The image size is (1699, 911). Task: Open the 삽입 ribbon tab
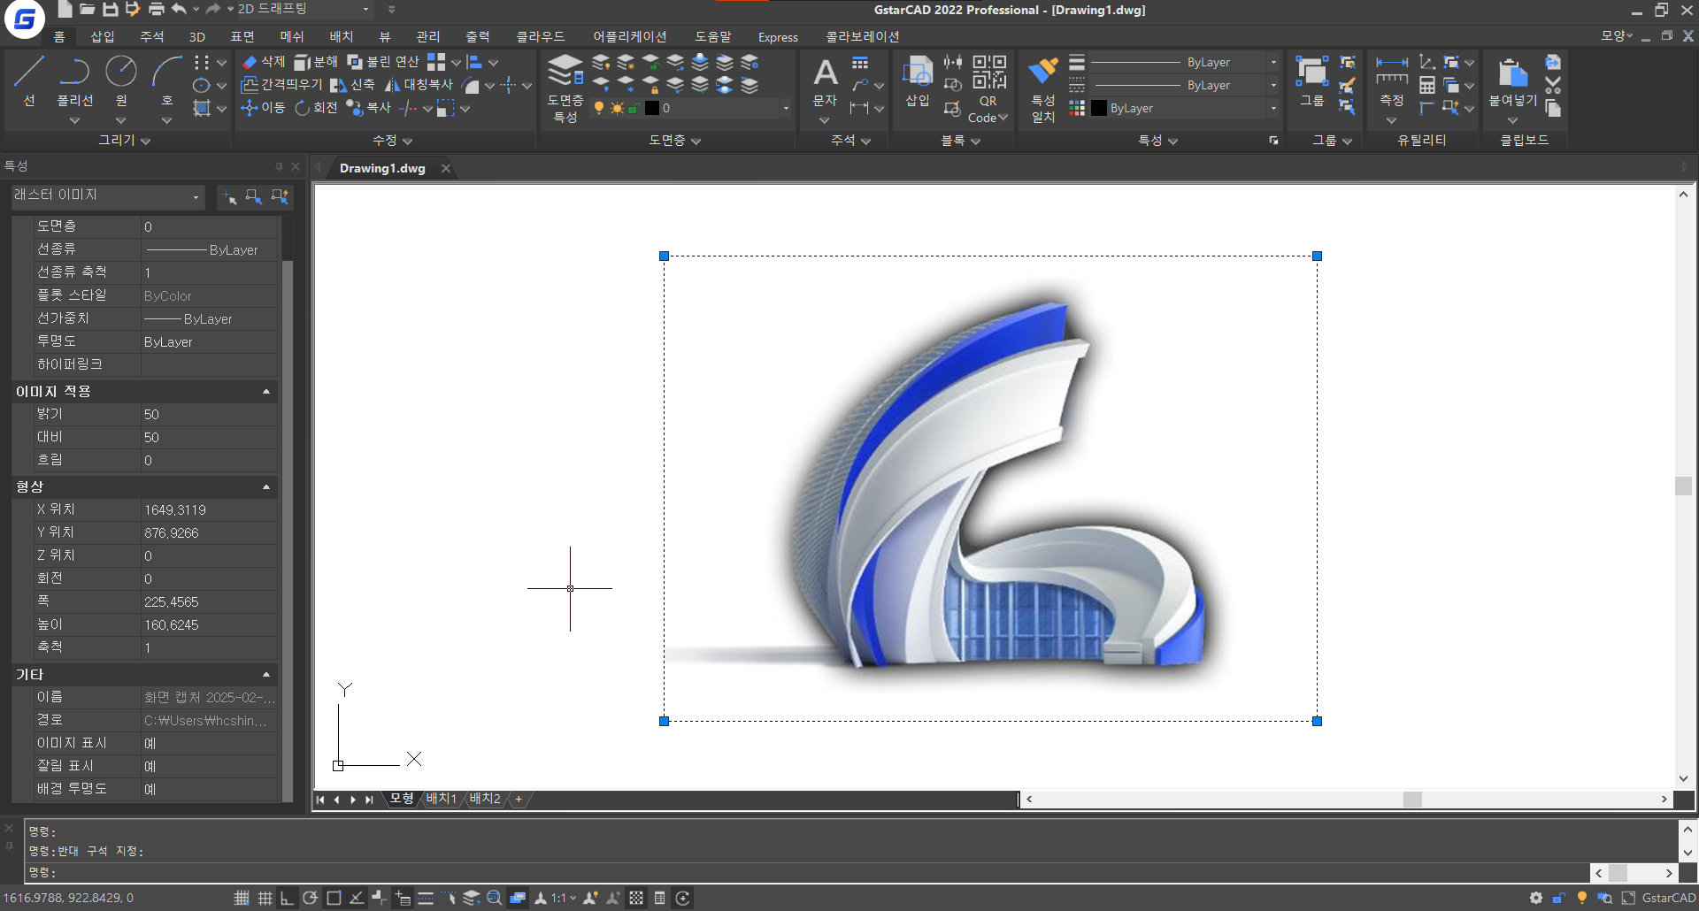103,36
